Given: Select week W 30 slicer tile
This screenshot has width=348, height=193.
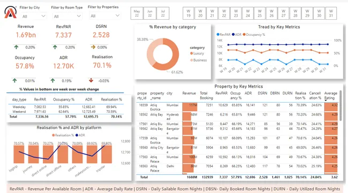Looking at the screenshot, I should coord(319,13).
